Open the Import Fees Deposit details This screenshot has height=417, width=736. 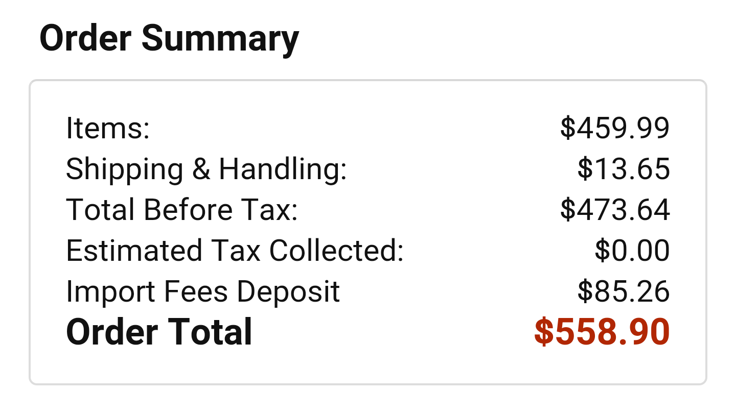coord(203,291)
